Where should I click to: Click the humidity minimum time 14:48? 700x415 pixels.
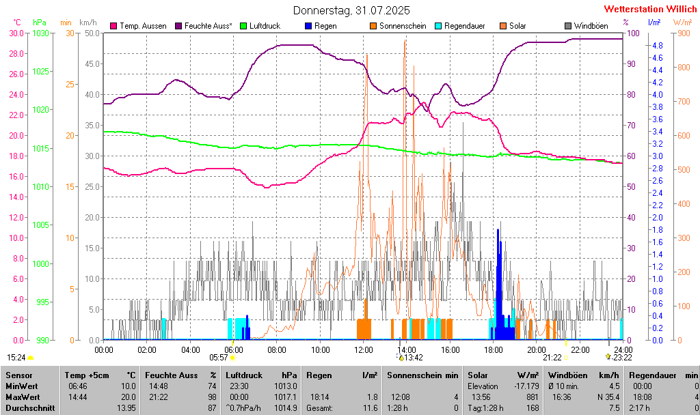159,386
